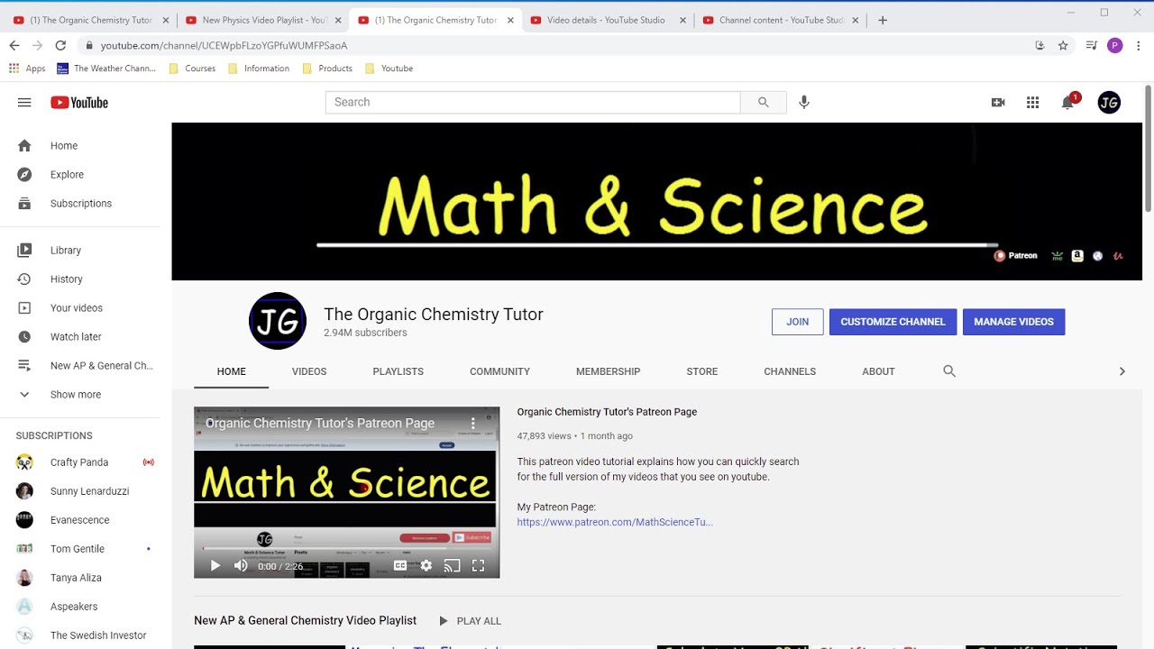Open the Patreon MathScienceTu link

coord(615,522)
